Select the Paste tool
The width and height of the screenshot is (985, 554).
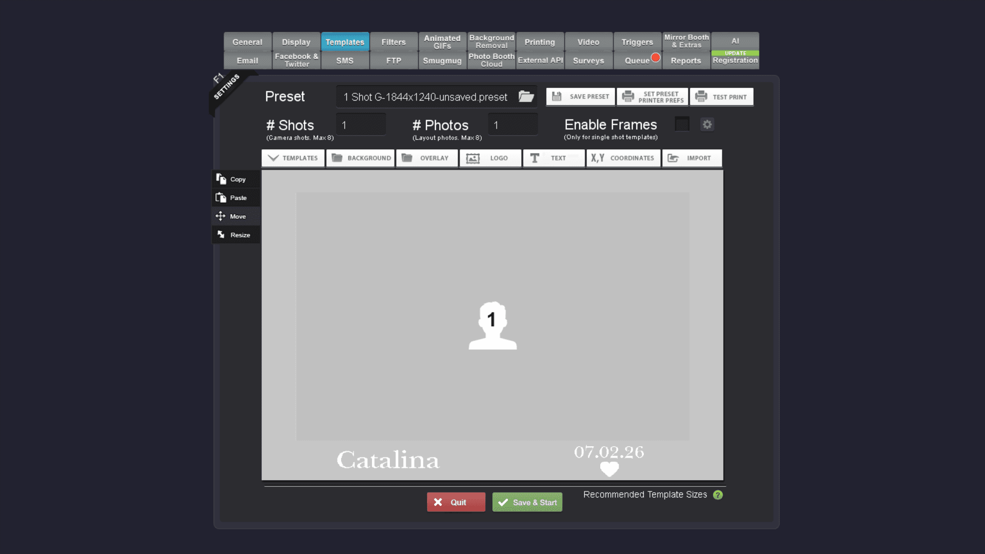pos(236,197)
